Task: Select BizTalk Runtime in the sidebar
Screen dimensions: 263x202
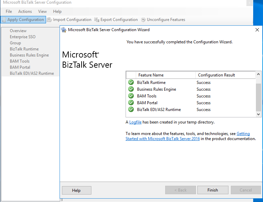Action: point(24,49)
